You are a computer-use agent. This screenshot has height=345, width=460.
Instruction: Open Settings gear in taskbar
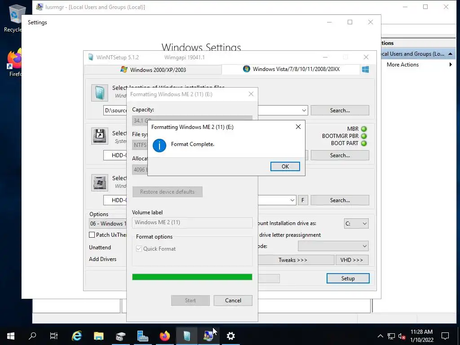(x=230, y=336)
